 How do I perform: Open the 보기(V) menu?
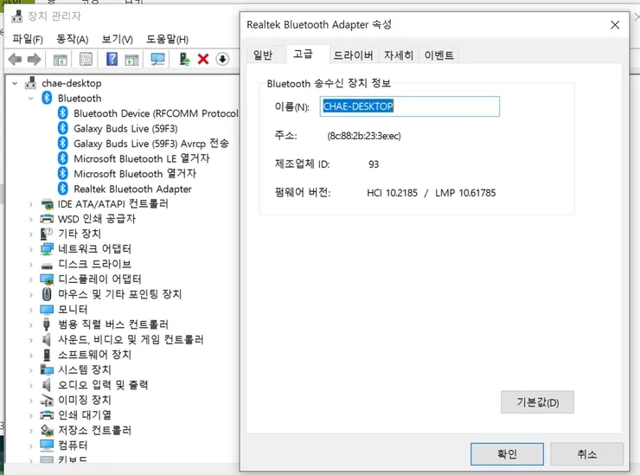[x=117, y=39]
